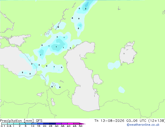Click the 1–2 mm legend color swatch
Image resolution: width=165 pixels, height=127 pixels.
(16, 124)
